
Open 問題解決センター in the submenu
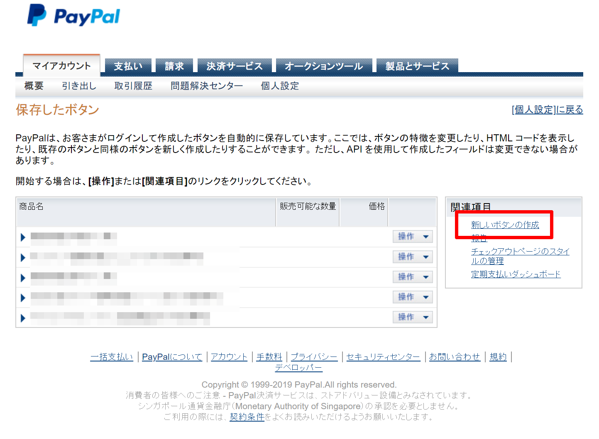[x=207, y=86]
